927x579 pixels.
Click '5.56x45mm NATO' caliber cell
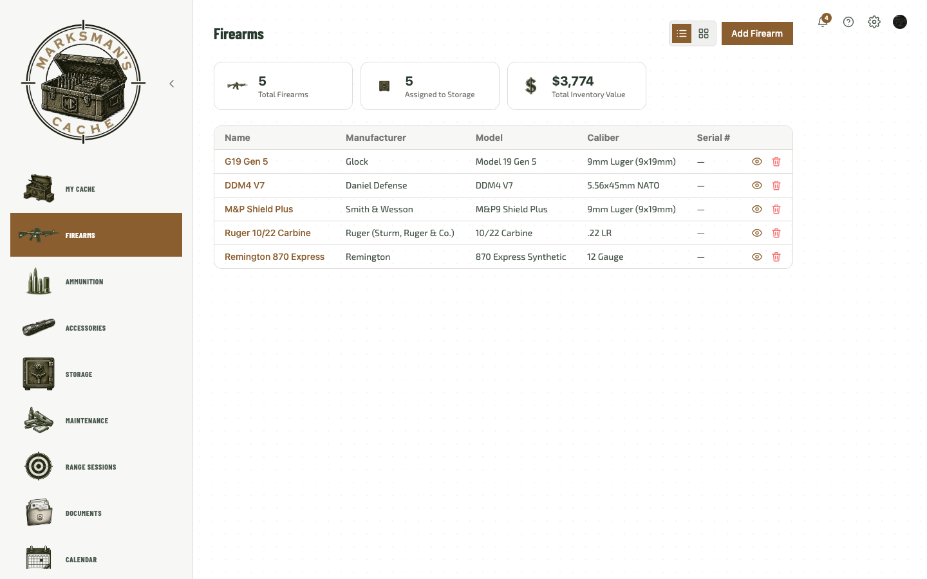623,185
